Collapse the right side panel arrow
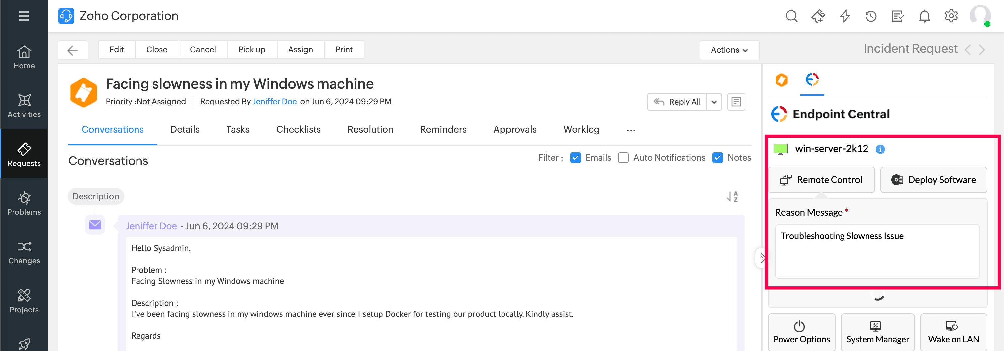The image size is (1004, 351). [762, 258]
